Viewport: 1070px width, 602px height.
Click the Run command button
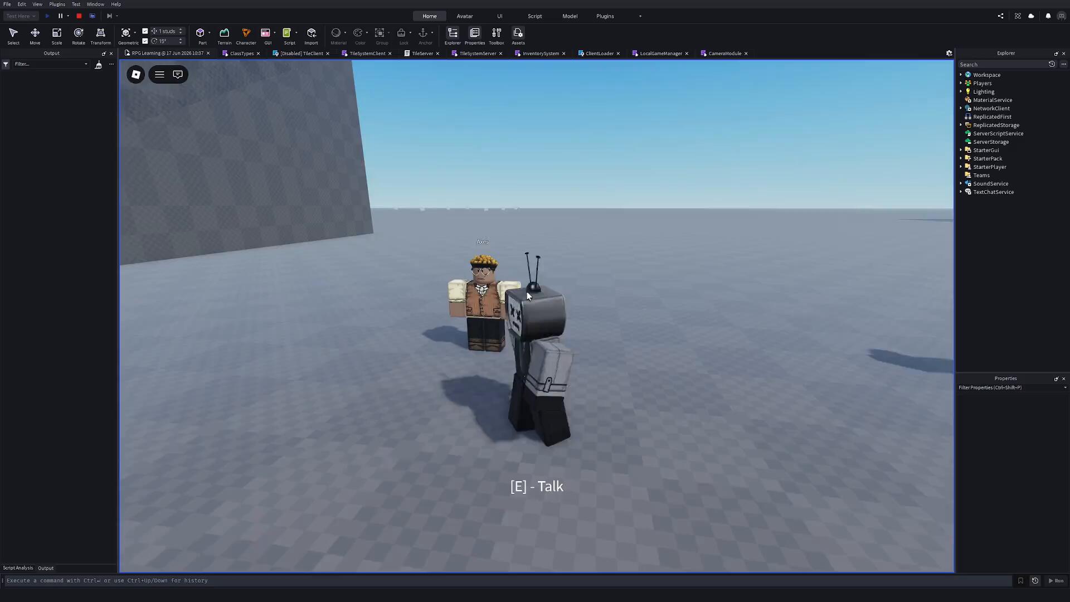(1056, 580)
